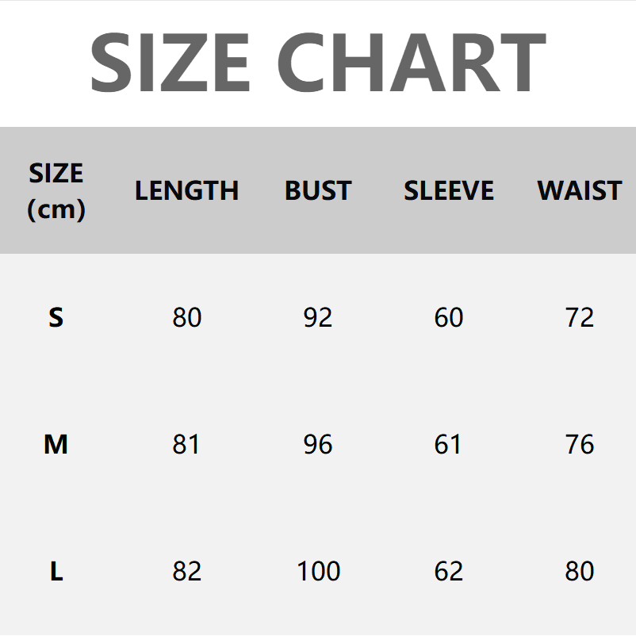Select waist value 76 for size M
This screenshot has width=636, height=636.
580,445
